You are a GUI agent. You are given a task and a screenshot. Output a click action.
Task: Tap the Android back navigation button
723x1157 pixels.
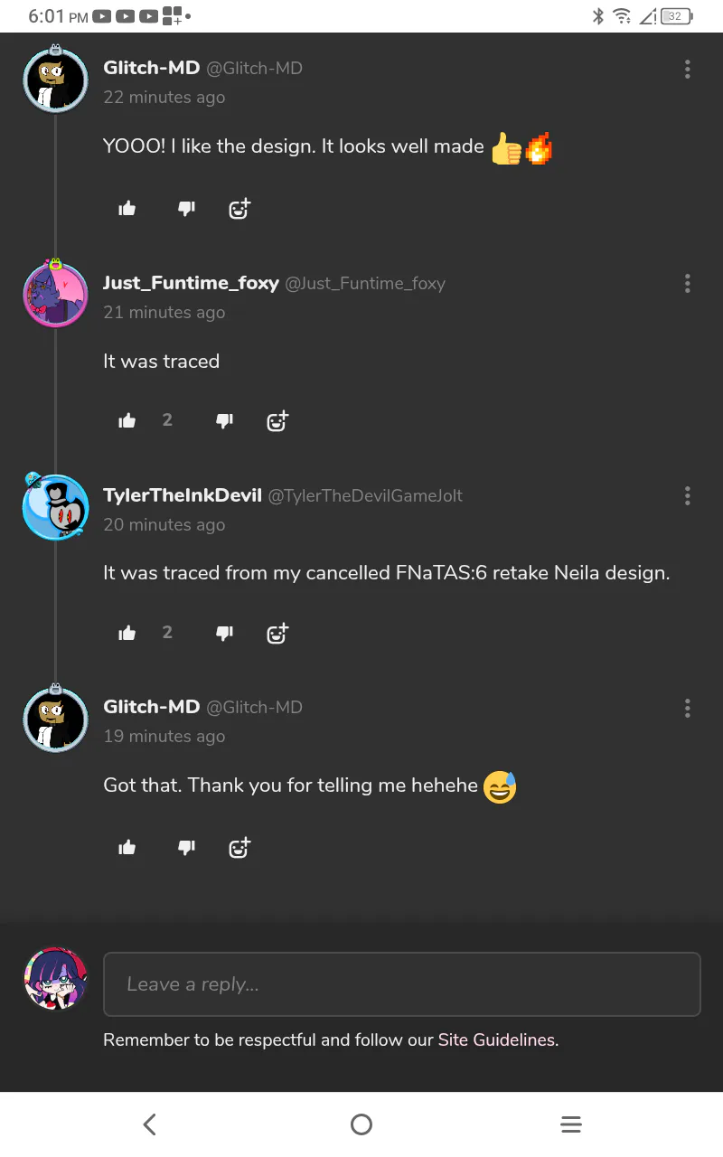pos(150,1124)
